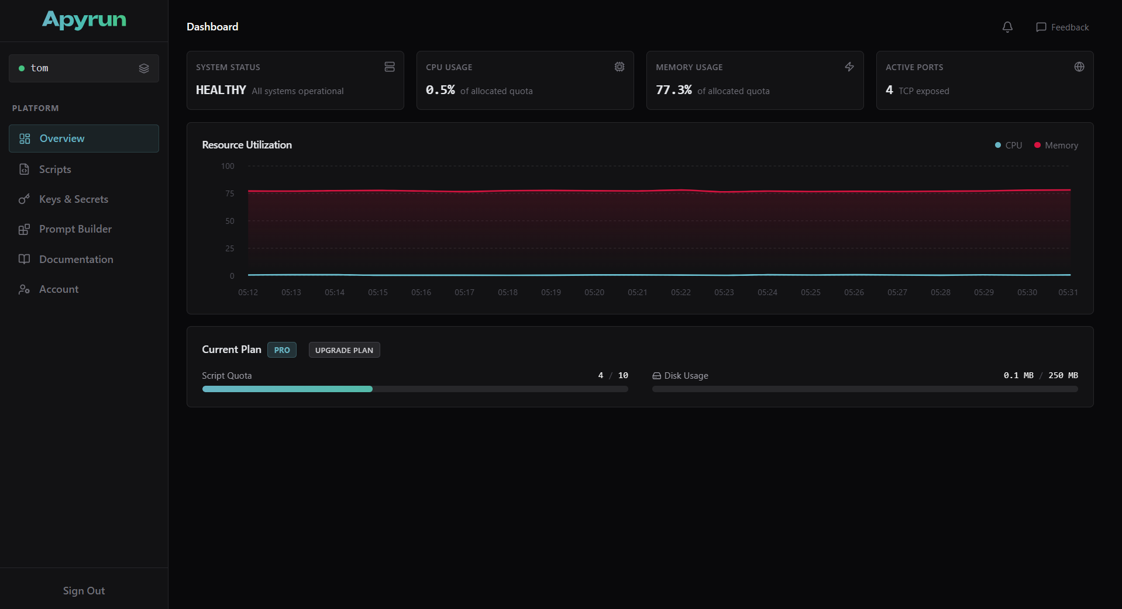The height and width of the screenshot is (609, 1122).
Task: Switch to the Scripts section
Action: pos(54,169)
